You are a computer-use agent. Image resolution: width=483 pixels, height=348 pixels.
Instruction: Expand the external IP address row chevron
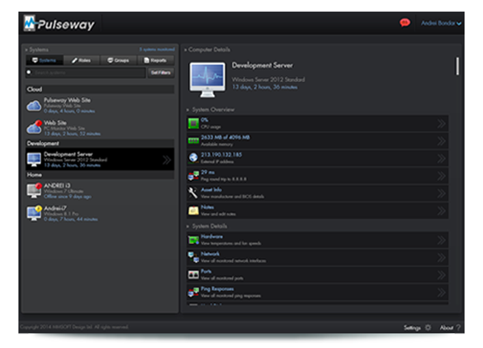441,158
